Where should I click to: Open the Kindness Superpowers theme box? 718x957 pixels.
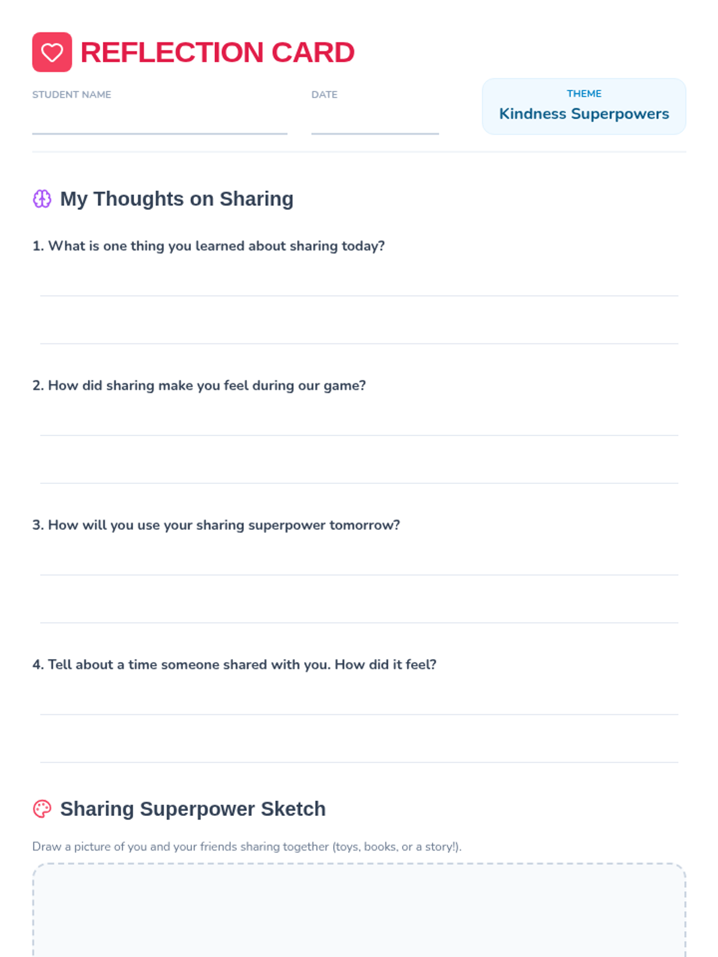[x=584, y=106]
